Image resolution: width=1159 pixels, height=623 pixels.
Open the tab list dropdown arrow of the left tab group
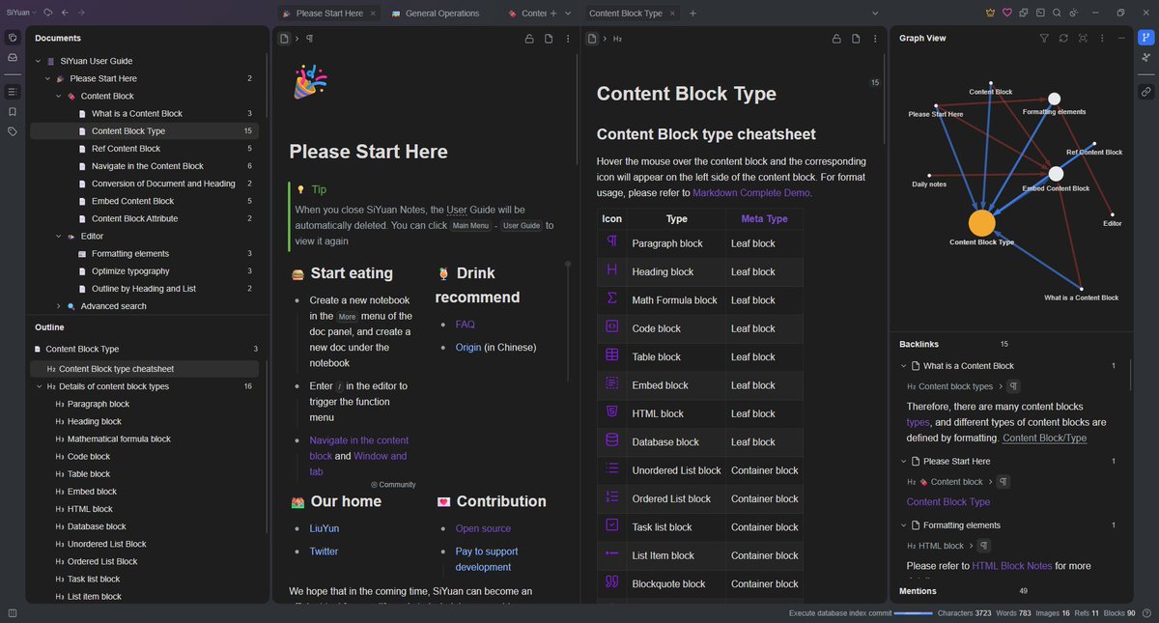pos(568,14)
